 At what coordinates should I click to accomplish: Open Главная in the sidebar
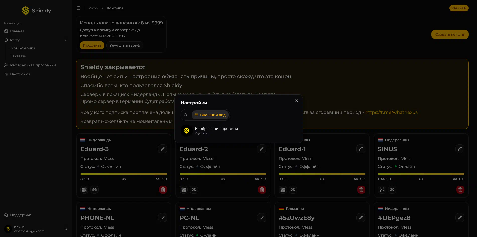coord(36,31)
